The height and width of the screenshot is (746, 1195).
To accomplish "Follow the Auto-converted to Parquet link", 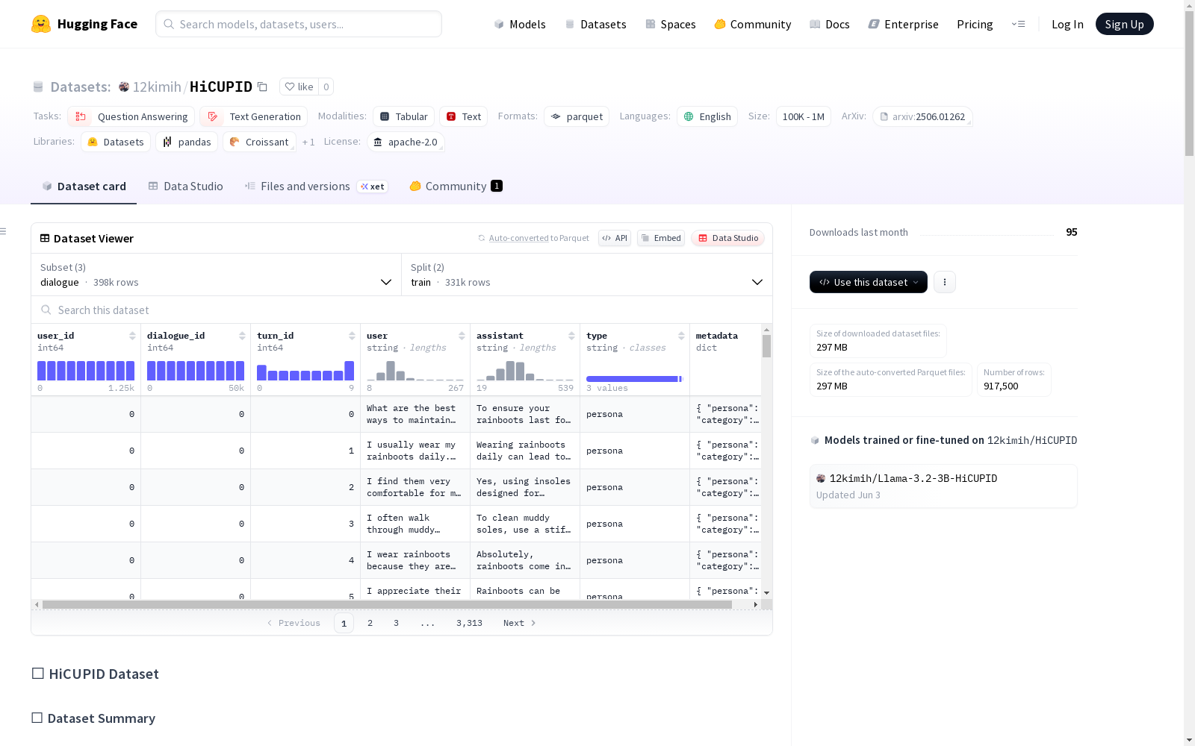I will pyautogui.click(x=533, y=238).
